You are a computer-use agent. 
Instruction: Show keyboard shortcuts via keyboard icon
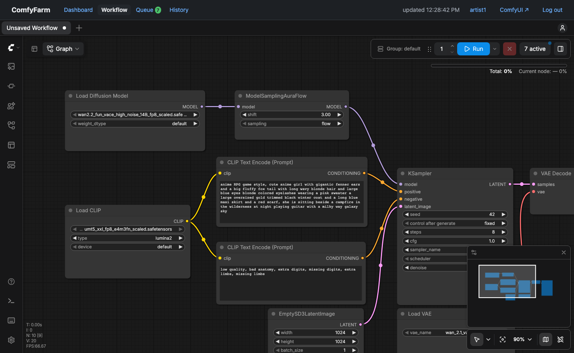pos(11,321)
